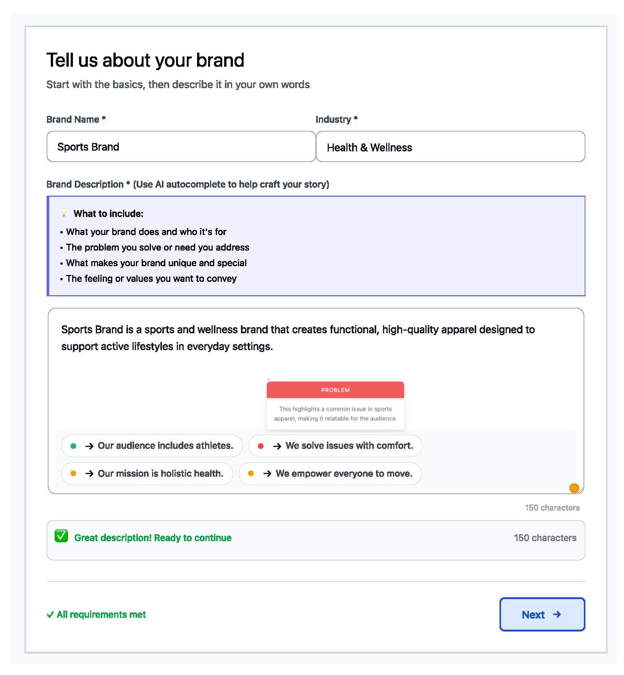The height and width of the screenshot is (675, 624).
Task: Click the lightbulb icon beside What to include
Action: tap(64, 212)
